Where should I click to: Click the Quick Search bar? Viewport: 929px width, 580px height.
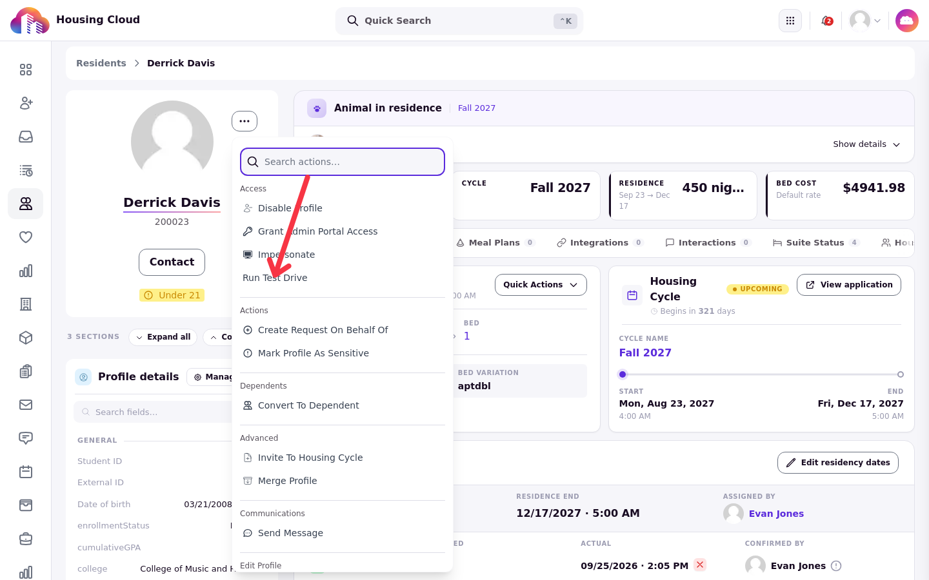point(459,21)
